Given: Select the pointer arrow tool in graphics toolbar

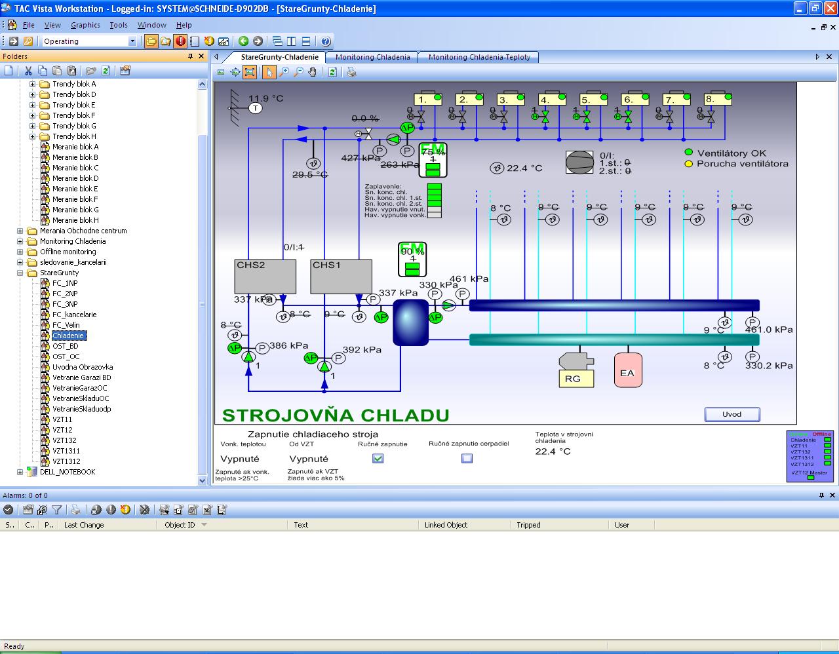Looking at the screenshot, I should (269, 72).
